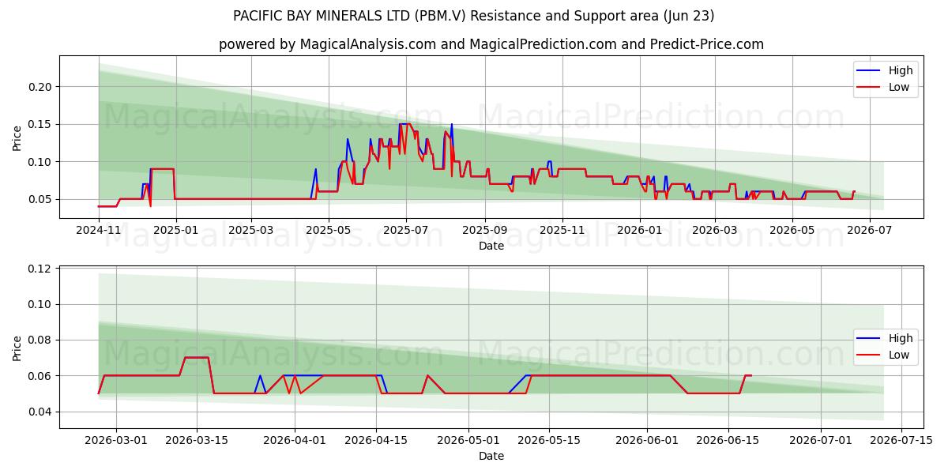Image resolution: width=948 pixels, height=474 pixels.
Task: Click the 2025-09 x-axis label
Action: pyautogui.click(x=484, y=230)
